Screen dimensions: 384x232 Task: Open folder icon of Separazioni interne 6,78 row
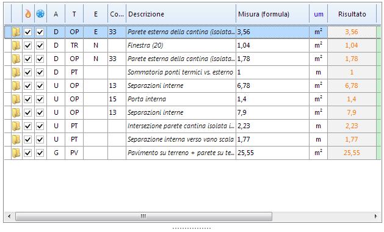point(16,85)
